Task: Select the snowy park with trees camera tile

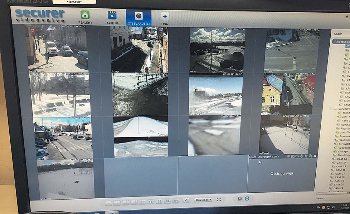Action: pyautogui.click(x=60, y=95)
